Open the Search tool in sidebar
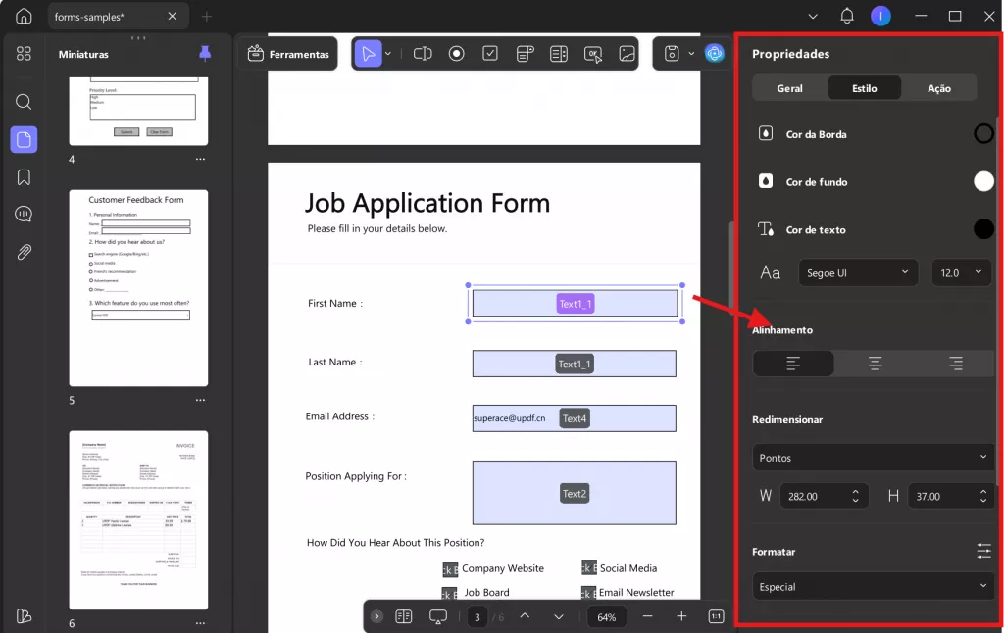The height and width of the screenshot is (633, 1004). point(24,102)
